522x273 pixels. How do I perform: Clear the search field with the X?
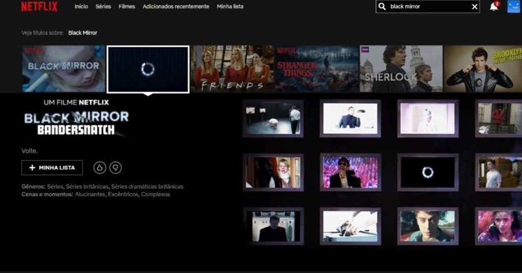click(x=475, y=7)
